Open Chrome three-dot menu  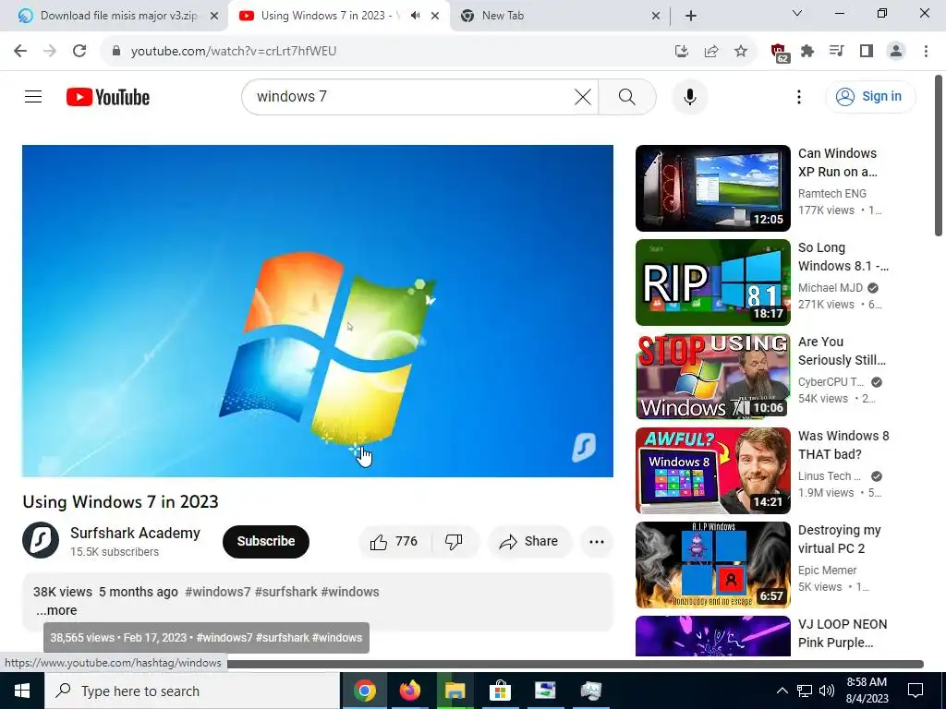tap(926, 51)
